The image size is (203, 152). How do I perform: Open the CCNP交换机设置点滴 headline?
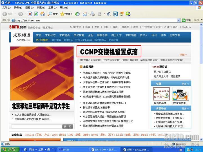109,52
